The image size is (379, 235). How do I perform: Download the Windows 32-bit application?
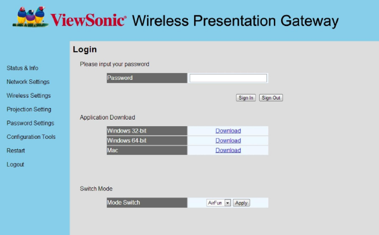pyautogui.click(x=228, y=131)
